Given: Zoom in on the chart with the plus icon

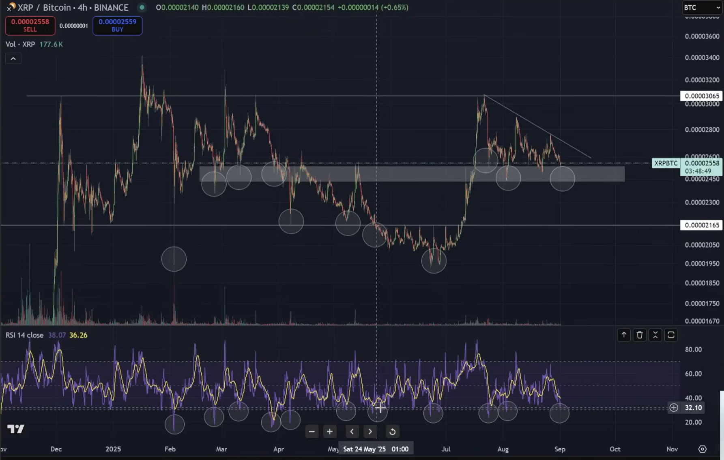Looking at the screenshot, I should [x=329, y=432].
